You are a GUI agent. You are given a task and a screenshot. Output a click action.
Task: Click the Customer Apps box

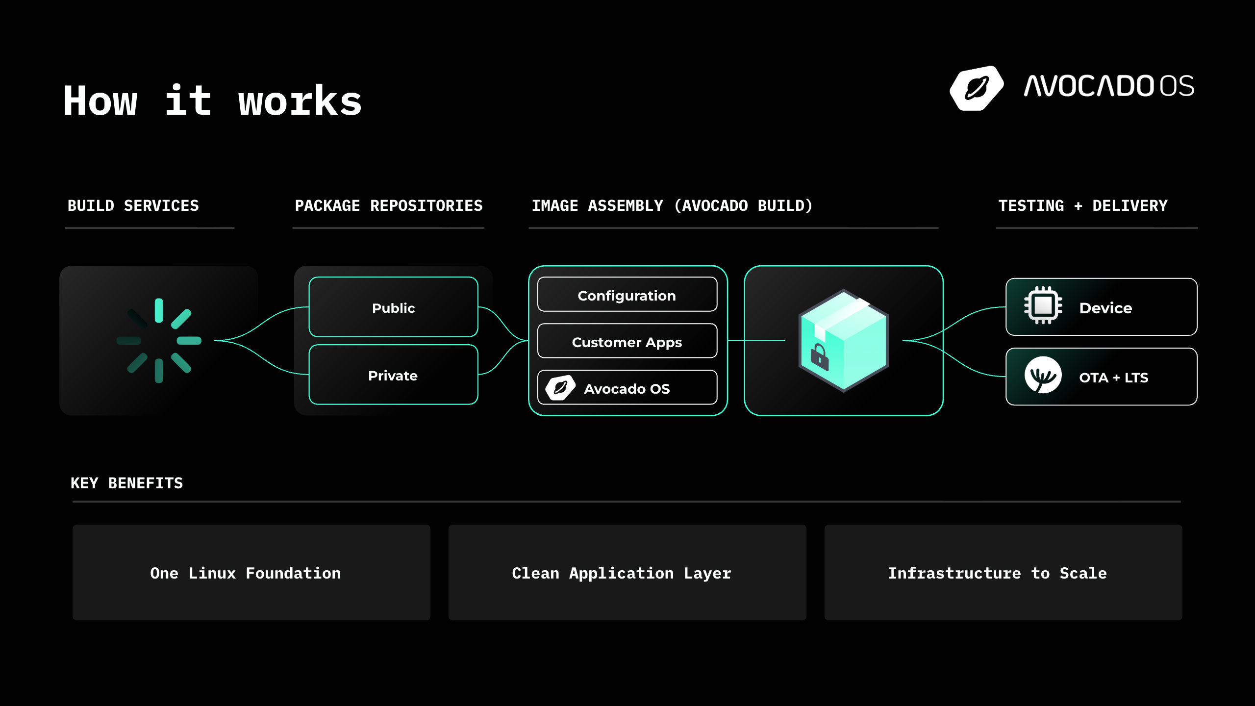tap(627, 341)
